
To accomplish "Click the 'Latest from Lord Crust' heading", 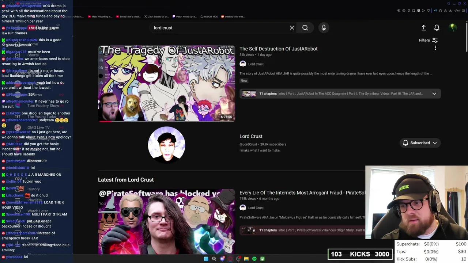I will [x=126, y=180].
